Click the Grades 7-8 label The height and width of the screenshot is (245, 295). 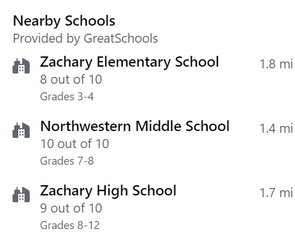tap(67, 161)
